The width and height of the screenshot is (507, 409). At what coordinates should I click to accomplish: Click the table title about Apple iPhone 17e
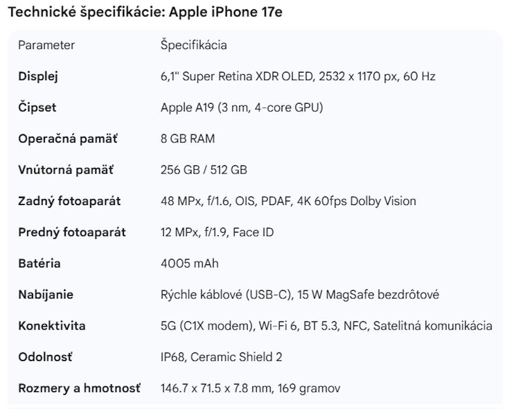[x=145, y=13]
